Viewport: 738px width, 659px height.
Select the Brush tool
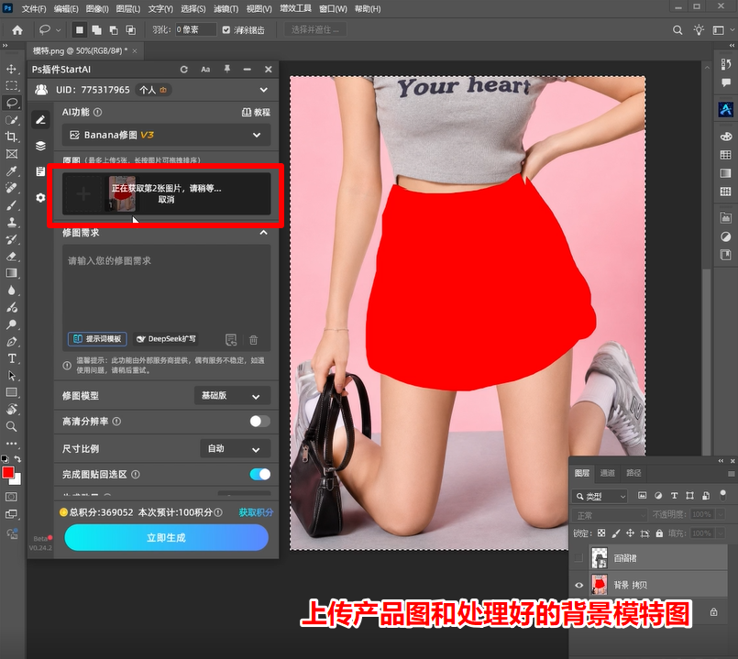tap(11, 204)
